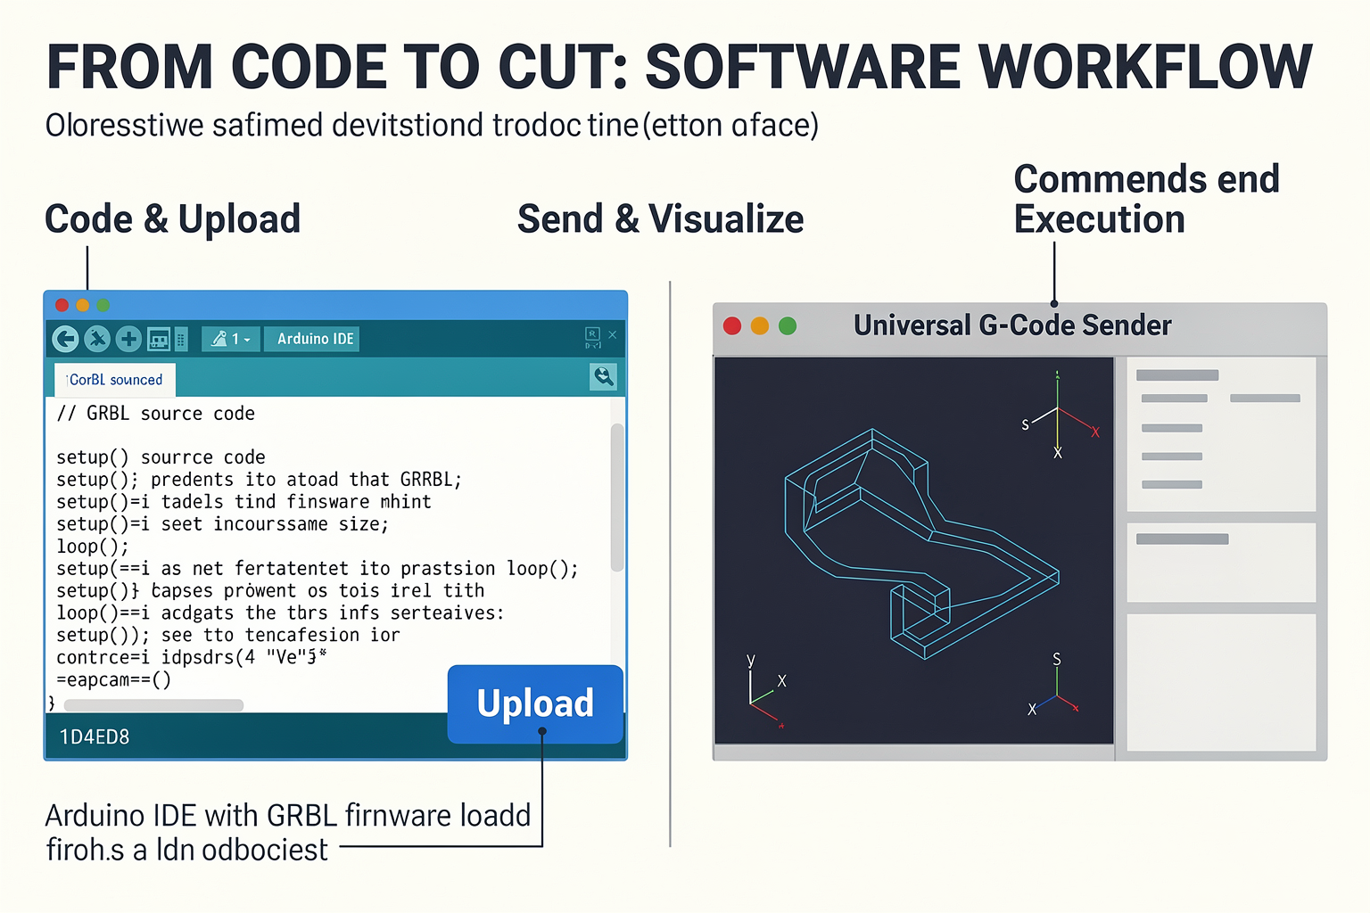1370x913 pixels.
Task: Click the board monitor icon in Arduino toolbar
Action: 159,339
